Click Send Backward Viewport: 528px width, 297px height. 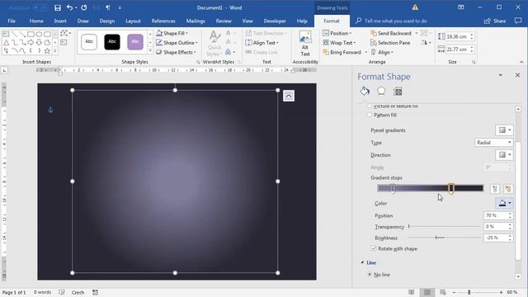391,33
